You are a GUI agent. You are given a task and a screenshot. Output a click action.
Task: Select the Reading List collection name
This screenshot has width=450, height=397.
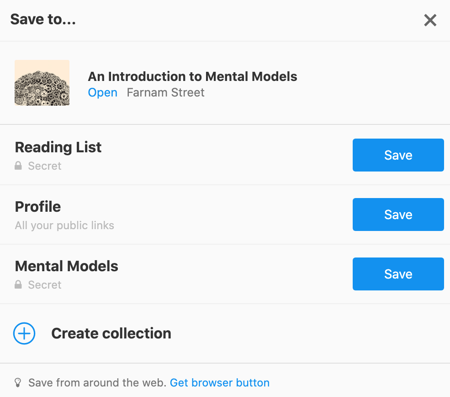[x=58, y=147]
